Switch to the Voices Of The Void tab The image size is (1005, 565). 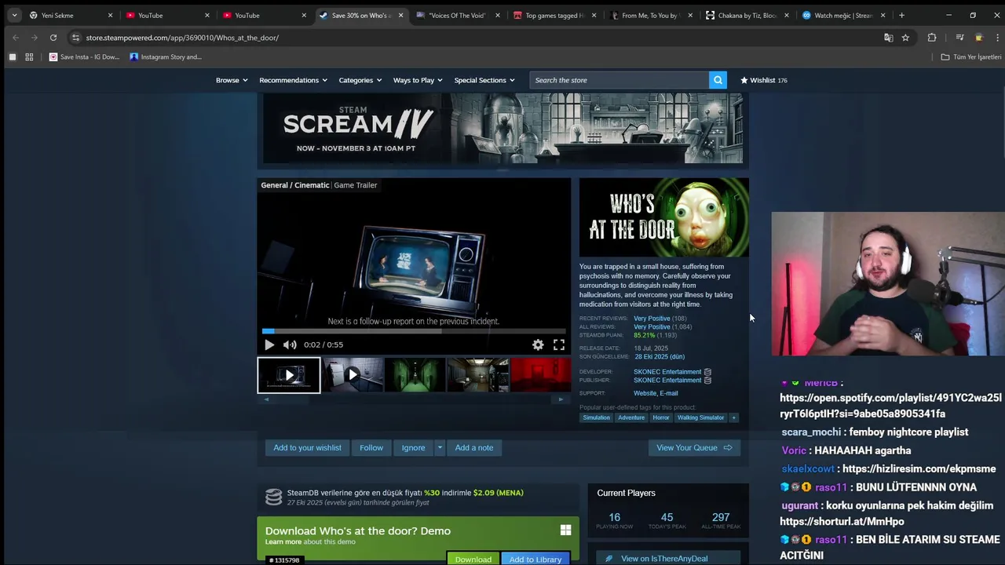pyautogui.click(x=459, y=15)
